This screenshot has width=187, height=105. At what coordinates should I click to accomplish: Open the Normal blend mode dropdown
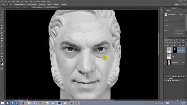(170, 43)
